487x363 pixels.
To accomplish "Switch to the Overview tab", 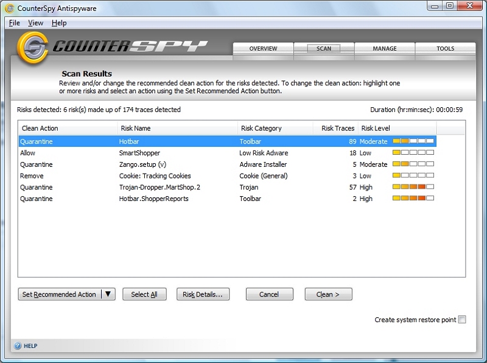I will pos(263,49).
